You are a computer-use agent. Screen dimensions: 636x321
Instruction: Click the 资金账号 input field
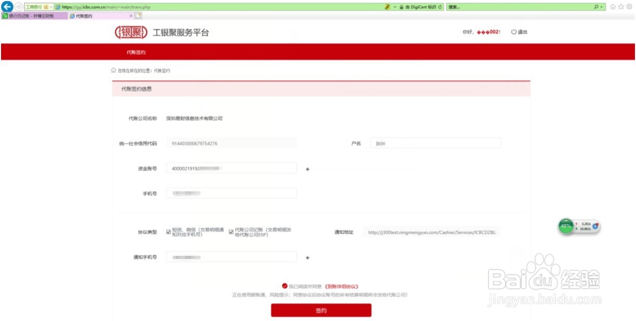231,168
